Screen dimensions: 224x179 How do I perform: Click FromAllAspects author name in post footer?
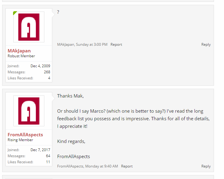70,166
